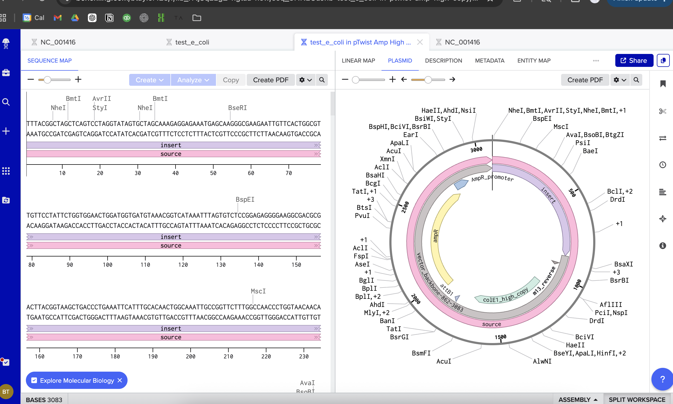Viewport: 673px width, 404px height.
Task: Open the test_e_coli file tab
Action: click(x=192, y=42)
